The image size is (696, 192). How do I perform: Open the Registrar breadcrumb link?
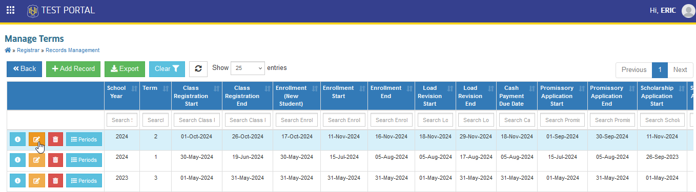28,50
